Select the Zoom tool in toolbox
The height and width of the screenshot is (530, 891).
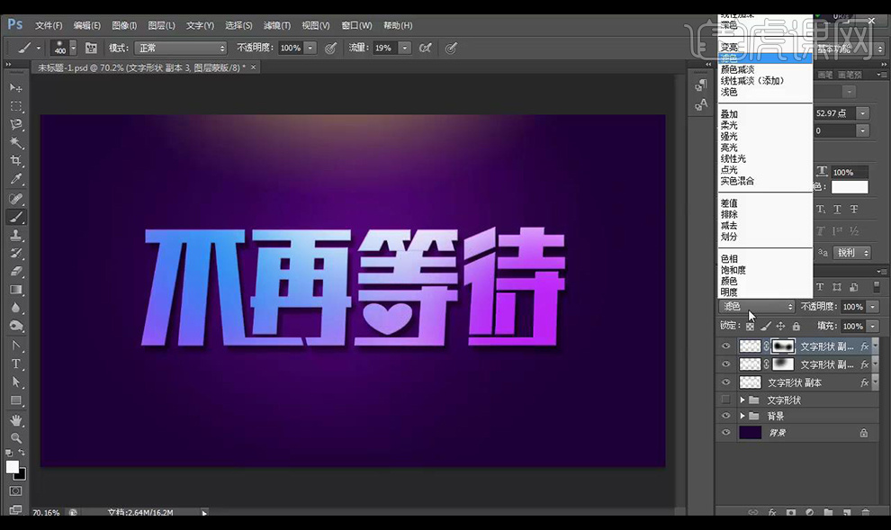[16, 437]
